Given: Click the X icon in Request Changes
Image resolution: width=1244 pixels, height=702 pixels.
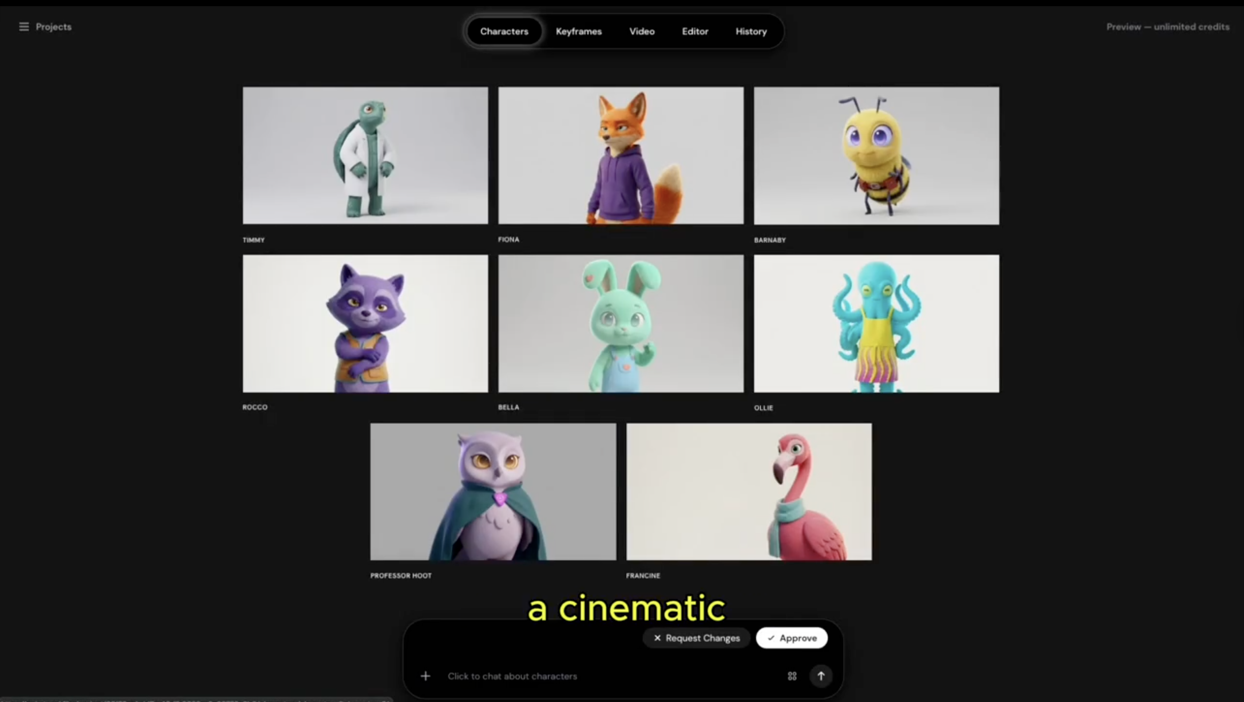Looking at the screenshot, I should click(657, 638).
